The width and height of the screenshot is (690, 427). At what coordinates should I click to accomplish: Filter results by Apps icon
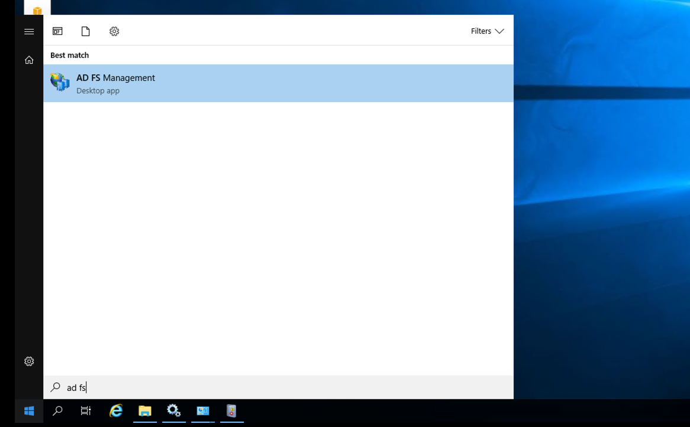(x=57, y=31)
